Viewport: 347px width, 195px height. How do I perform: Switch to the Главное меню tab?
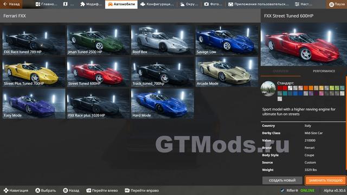tap(46, 4)
